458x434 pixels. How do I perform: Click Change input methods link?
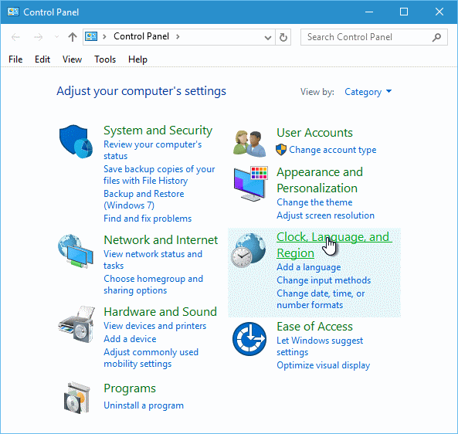point(324,280)
